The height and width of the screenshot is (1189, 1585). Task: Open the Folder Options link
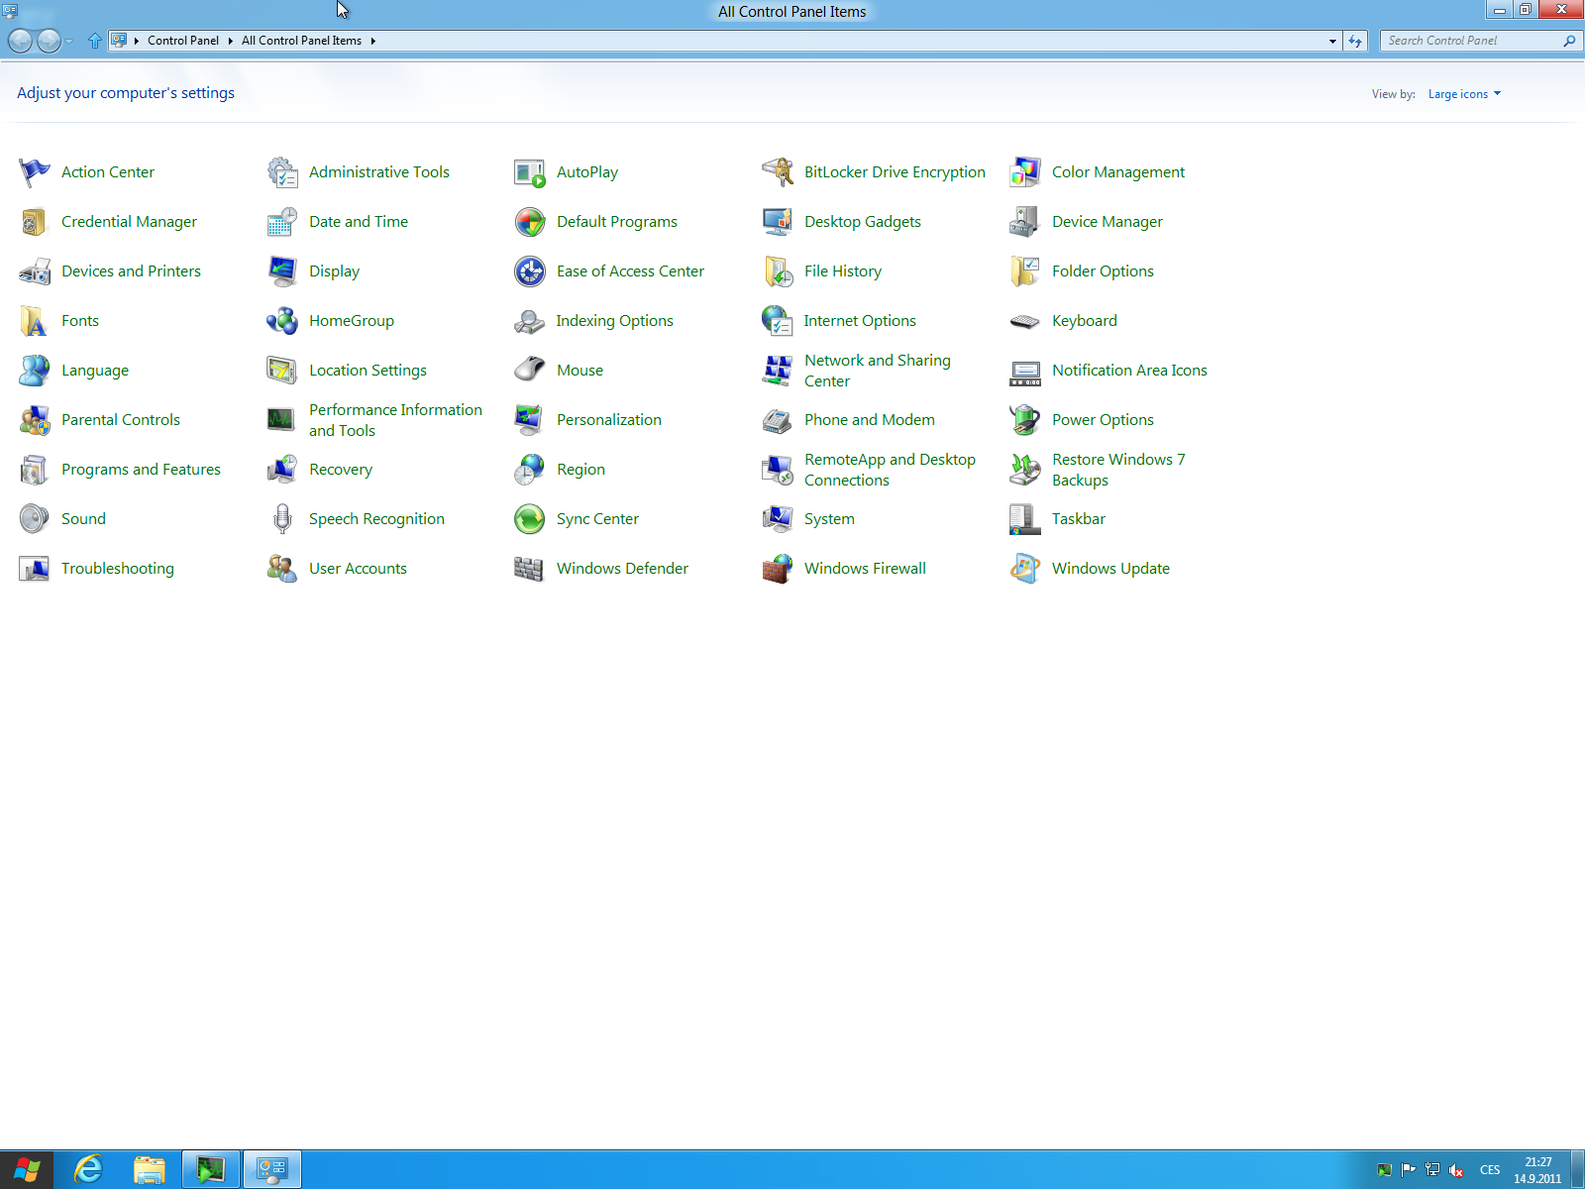tap(1103, 271)
